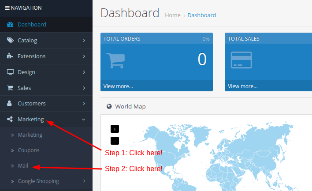Click the 0% value in Total Orders
Viewport: 312px width, 191px height.
pyautogui.click(x=206, y=39)
